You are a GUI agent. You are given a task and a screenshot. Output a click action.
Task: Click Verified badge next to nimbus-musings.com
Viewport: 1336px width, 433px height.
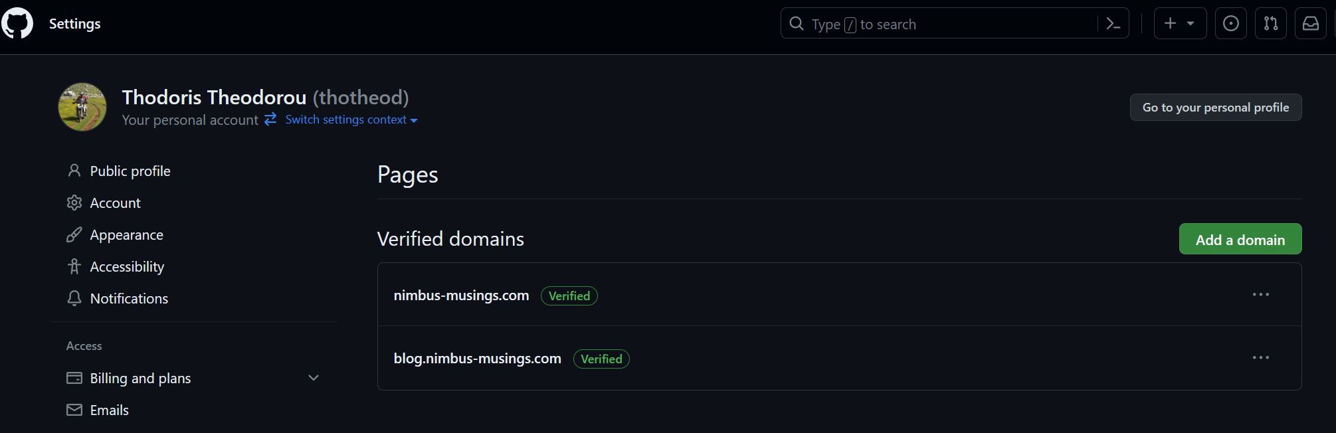click(569, 296)
